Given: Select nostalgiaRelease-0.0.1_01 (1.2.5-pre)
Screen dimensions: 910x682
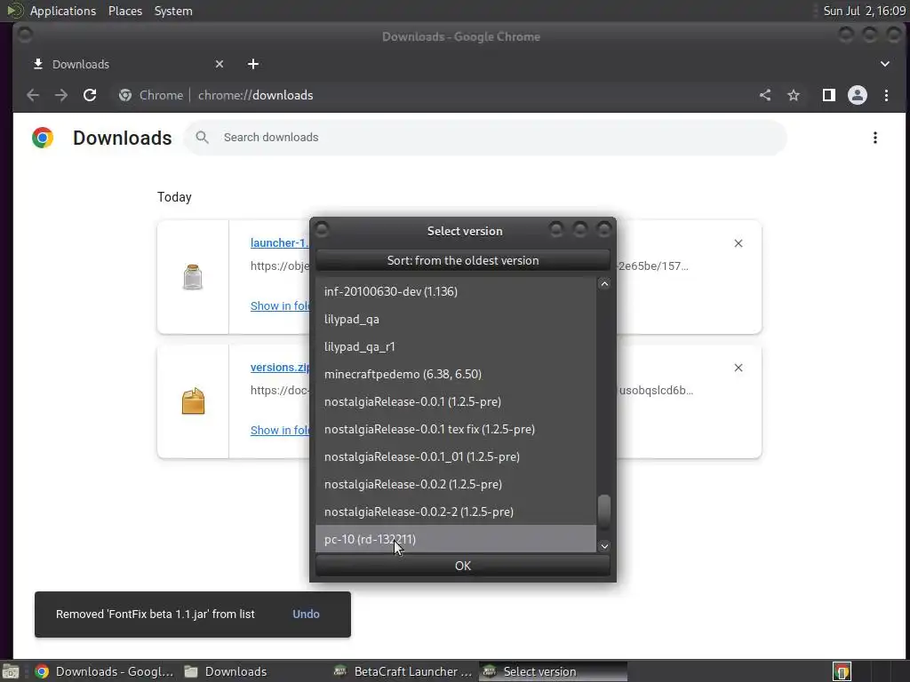Looking at the screenshot, I should [x=456, y=456].
